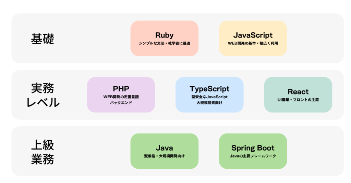Click the 実務レベル row label

[x=43, y=95]
